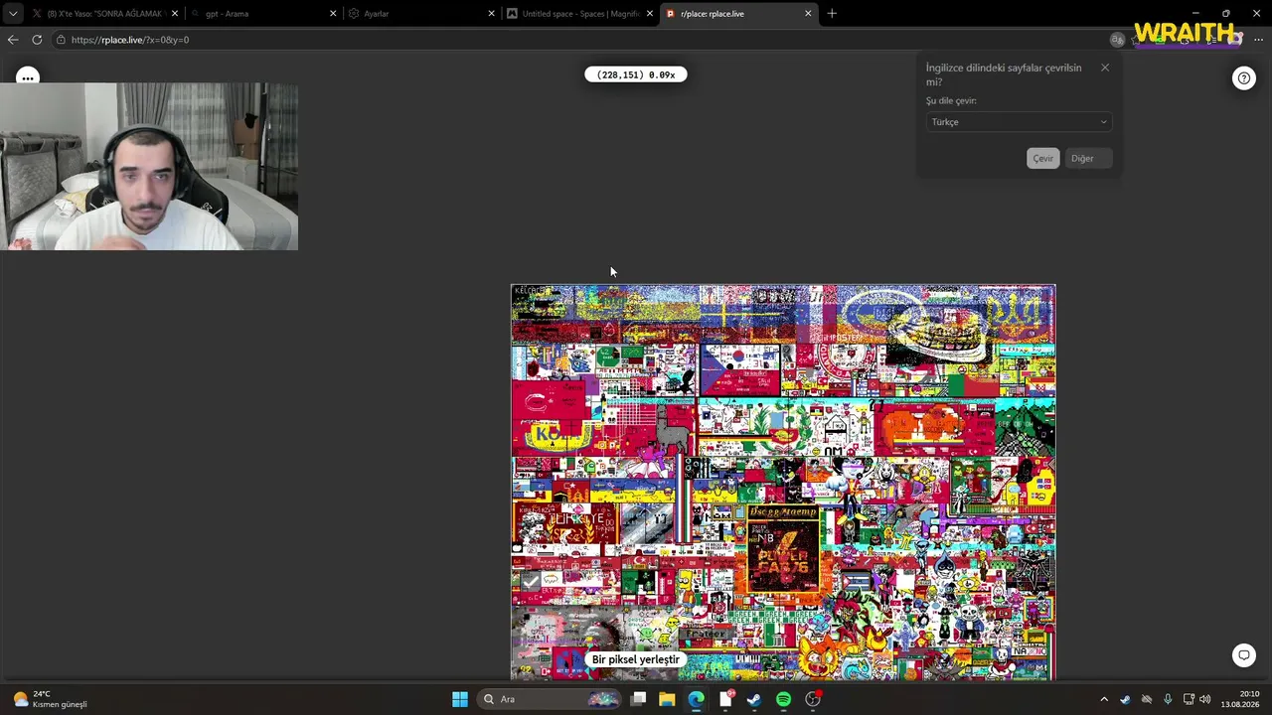
Task: Show hidden system tray icons
Action: pos(1103,699)
